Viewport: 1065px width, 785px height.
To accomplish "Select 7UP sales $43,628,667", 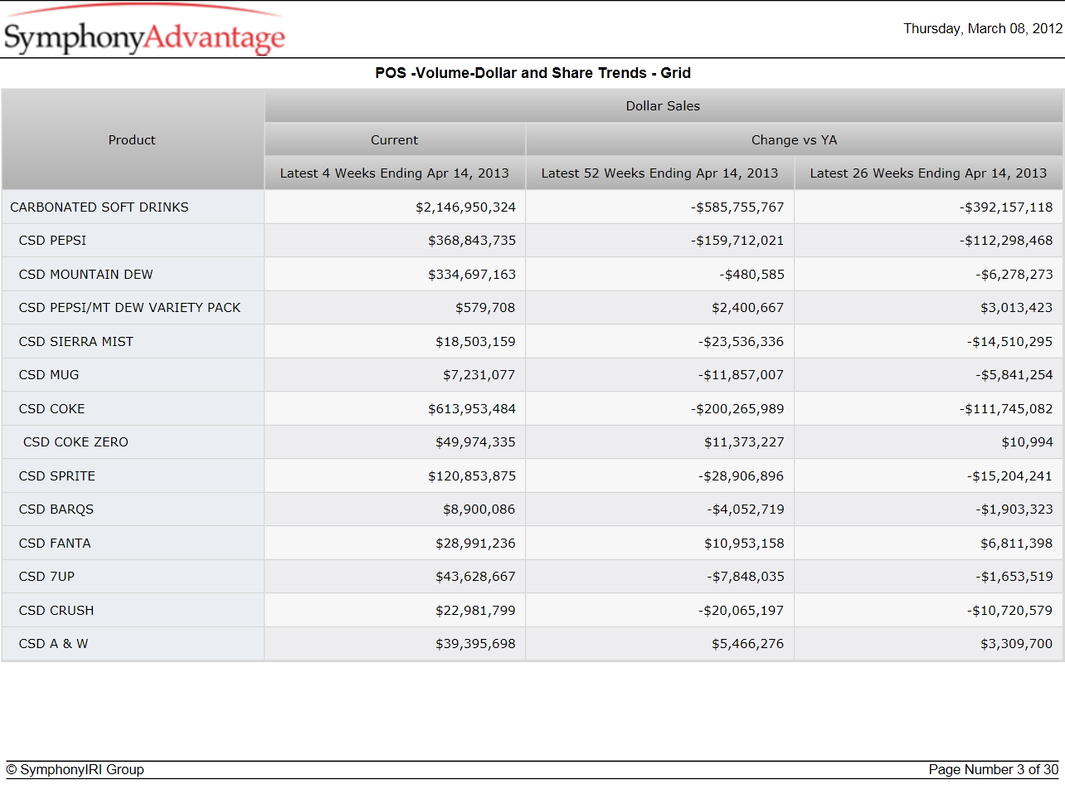I will [x=475, y=577].
